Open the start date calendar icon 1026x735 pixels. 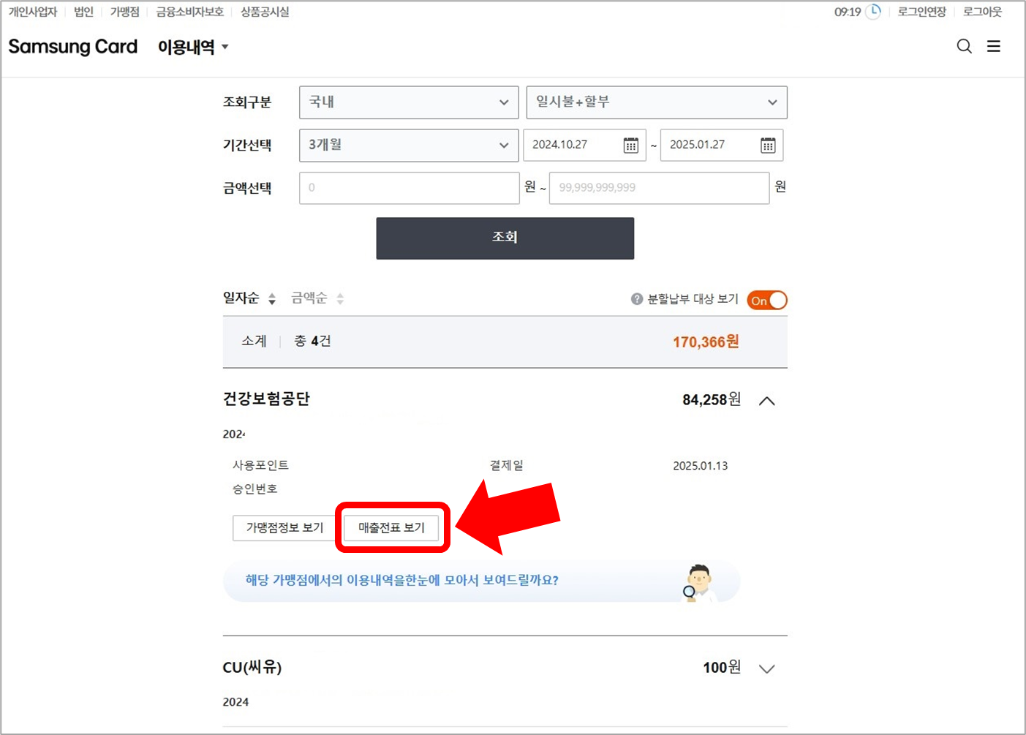pyautogui.click(x=630, y=145)
